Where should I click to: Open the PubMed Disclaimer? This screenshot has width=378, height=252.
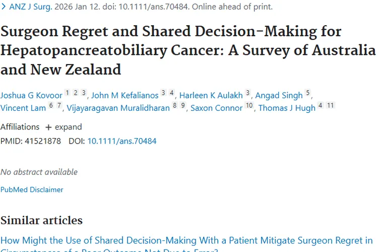[32, 190]
